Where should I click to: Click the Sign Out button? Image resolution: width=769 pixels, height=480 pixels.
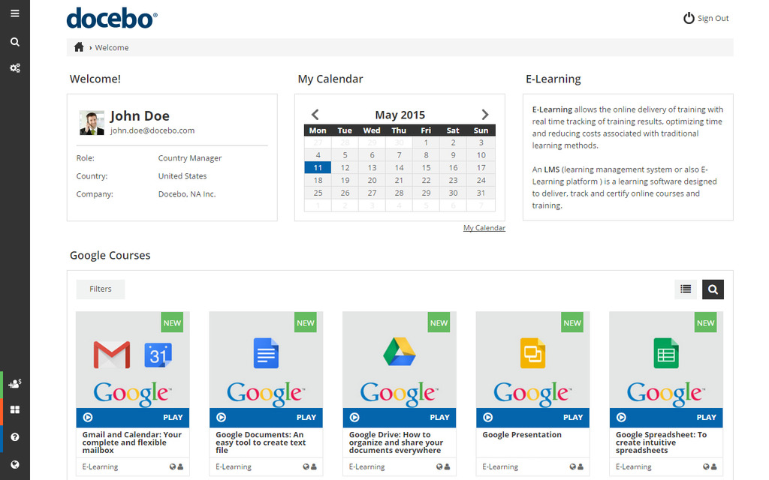click(706, 18)
